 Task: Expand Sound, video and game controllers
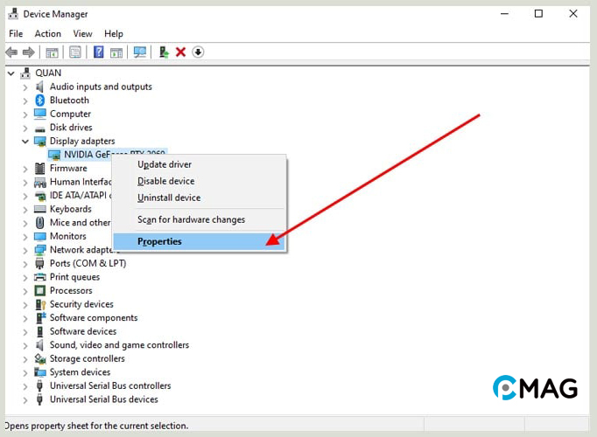(x=25, y=346)
